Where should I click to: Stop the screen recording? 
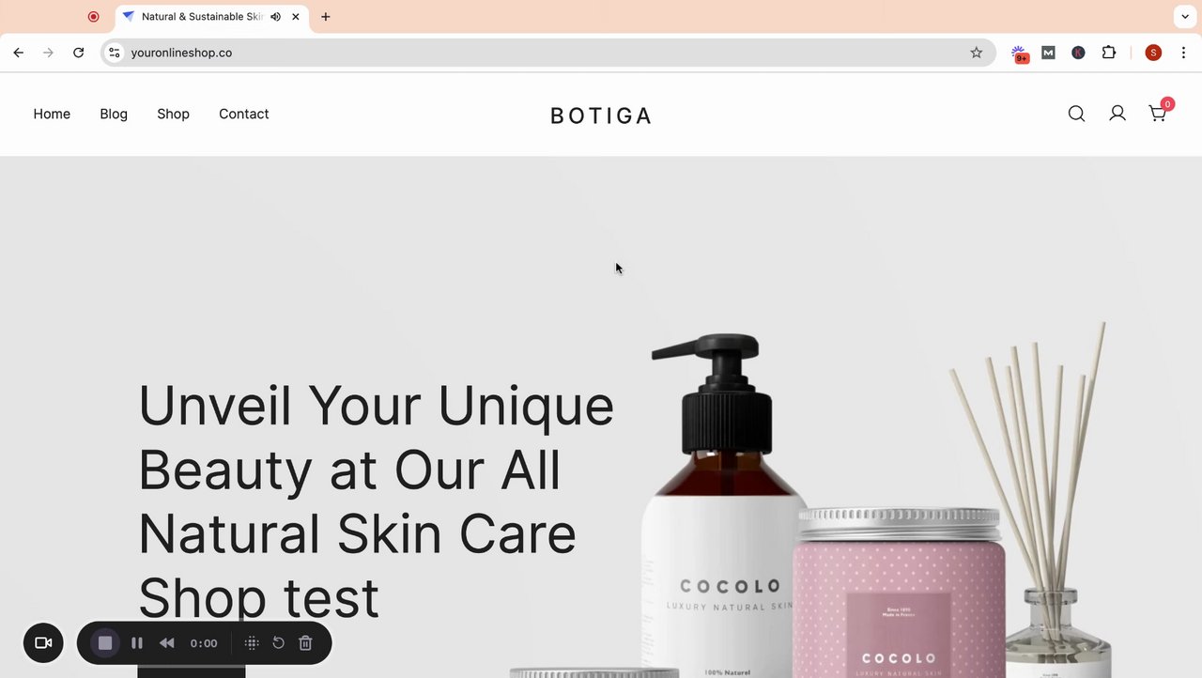[x=105, y=643]
